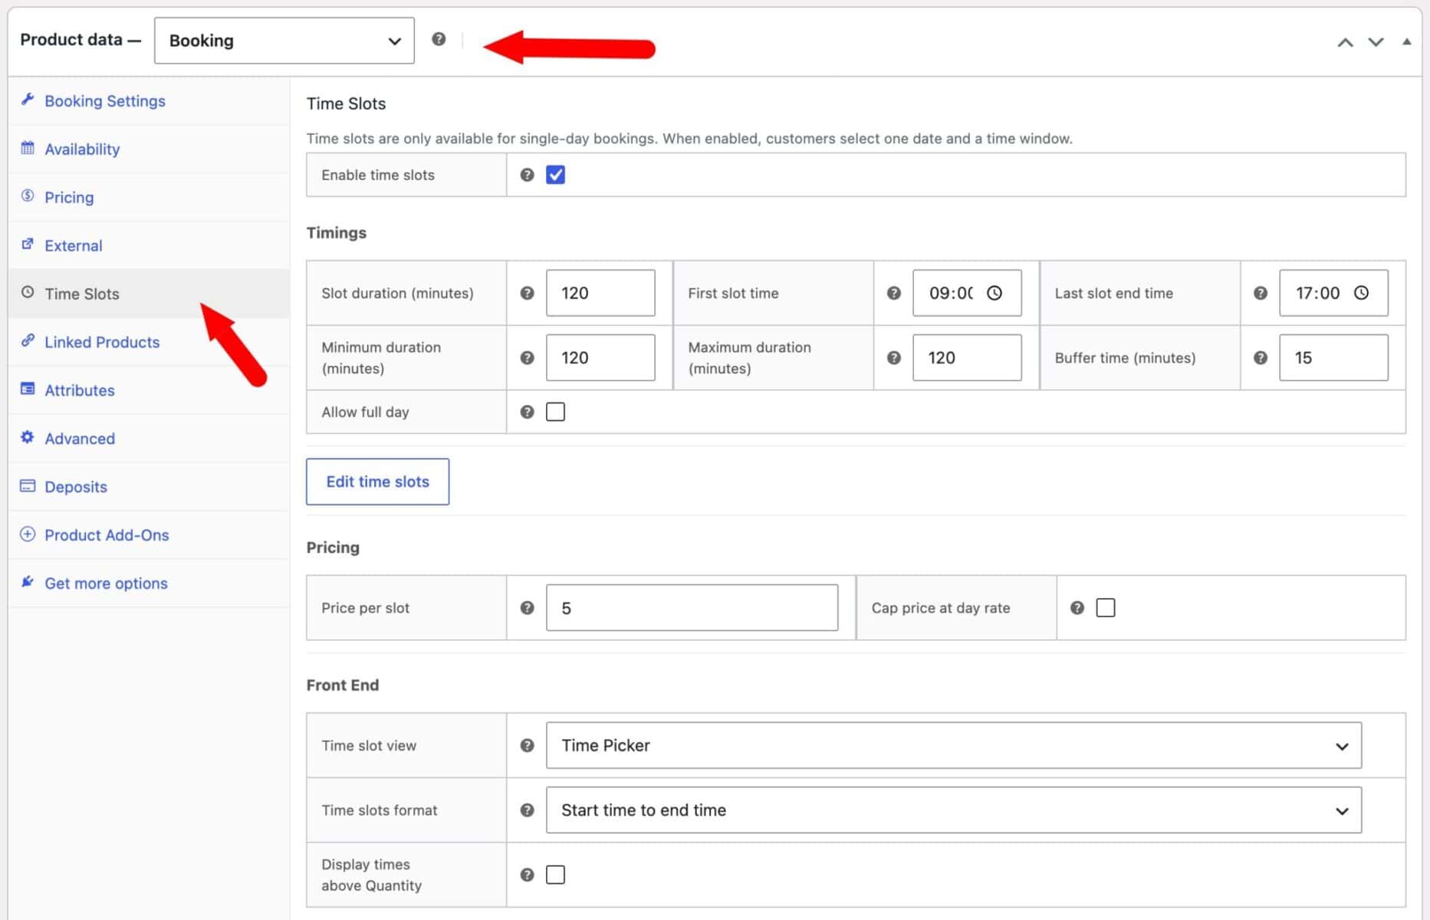Open the Time slot view dropdown
Viewport: 1430px width, 920px height.
pos(953,745)
